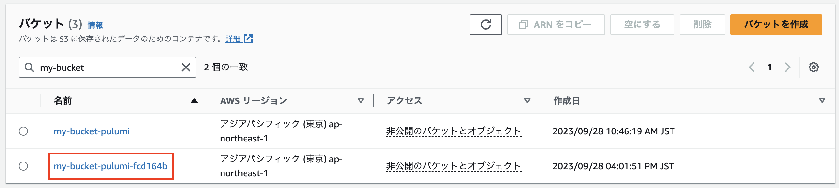Image resolution: width=839 pixels, height=188 pixels.
Task: Click 非公開のバケットとオブジェクト for my-bucket-pulumi
Action: coord(454,131)
